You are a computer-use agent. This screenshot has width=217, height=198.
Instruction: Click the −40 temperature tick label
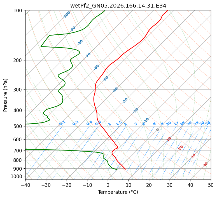pyautogui.click(x=25, y=185)
